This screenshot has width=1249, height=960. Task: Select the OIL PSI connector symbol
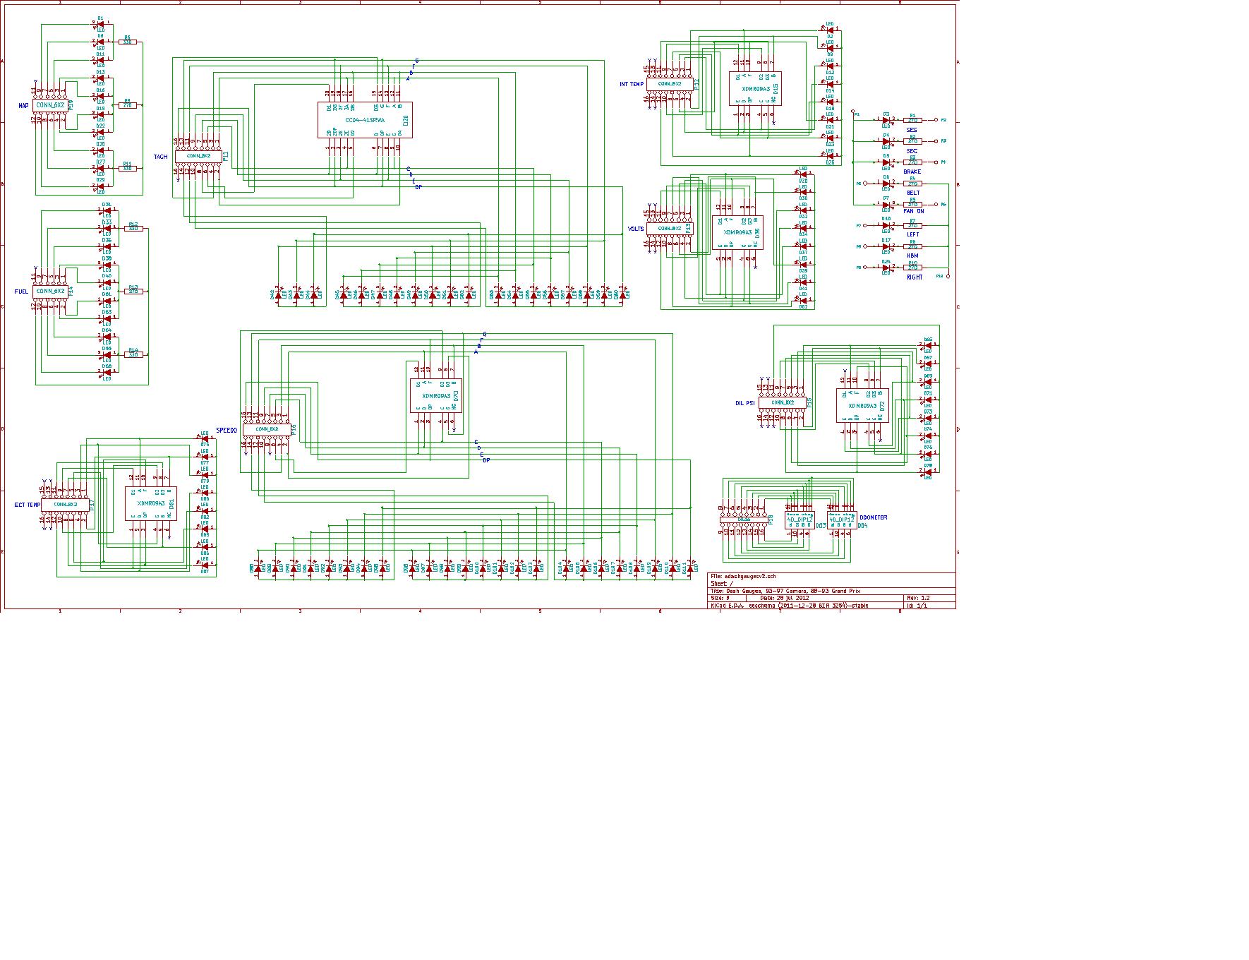(x=782, y=402)
